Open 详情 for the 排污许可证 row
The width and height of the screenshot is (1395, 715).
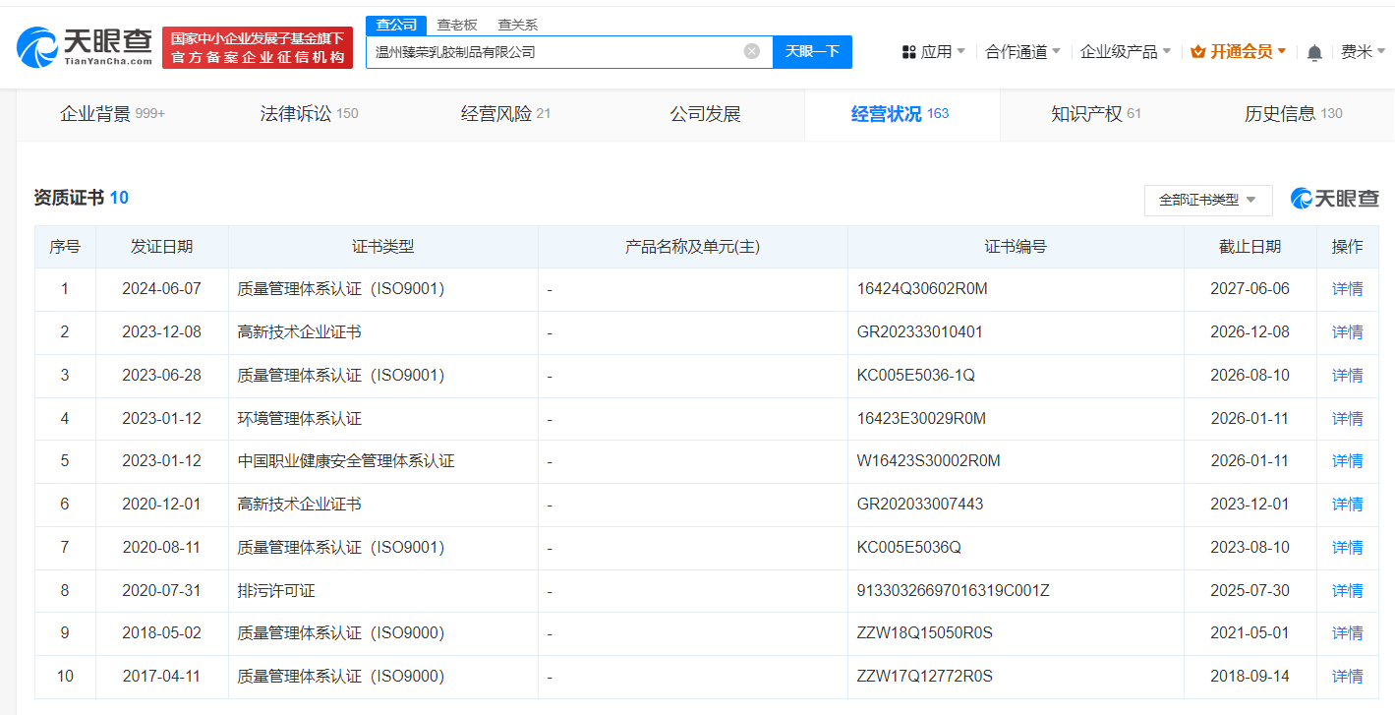point(1347,591)
